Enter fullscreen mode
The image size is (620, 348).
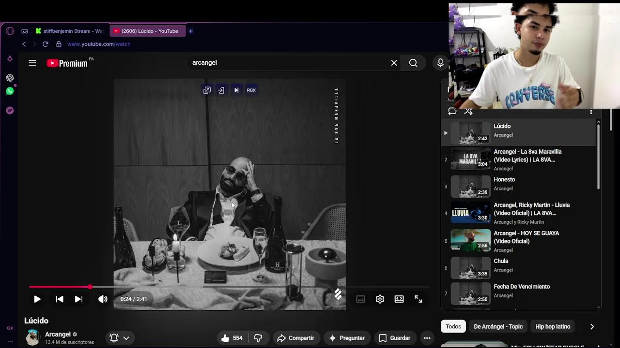click(x=418, y=299)
